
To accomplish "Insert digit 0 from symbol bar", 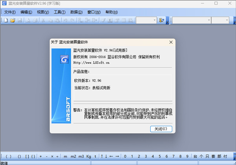I will coord(125,156).
